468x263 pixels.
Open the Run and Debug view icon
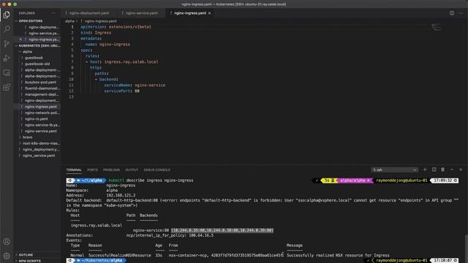point(7,58)
